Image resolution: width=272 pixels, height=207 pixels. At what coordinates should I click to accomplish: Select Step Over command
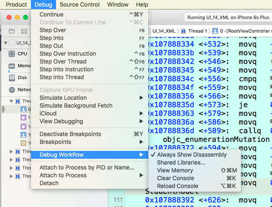(x=89, y=30)
